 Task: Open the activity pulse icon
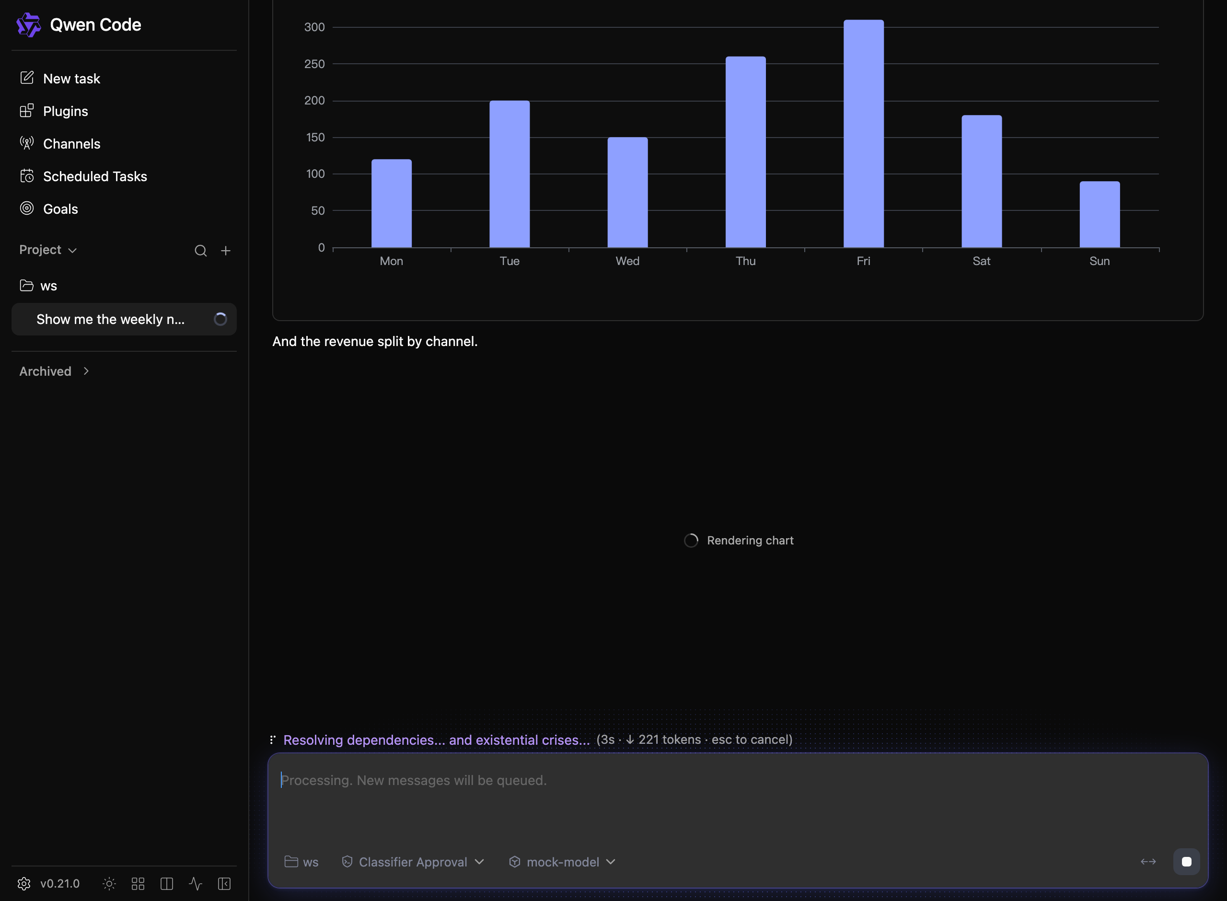pyautogui.click(x=195, y=884)
